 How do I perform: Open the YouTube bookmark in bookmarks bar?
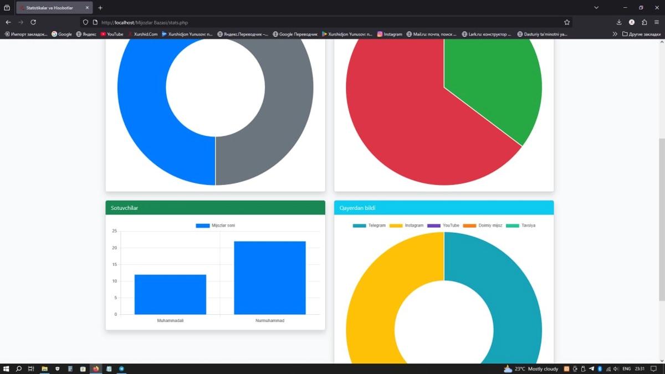(111, 34)
